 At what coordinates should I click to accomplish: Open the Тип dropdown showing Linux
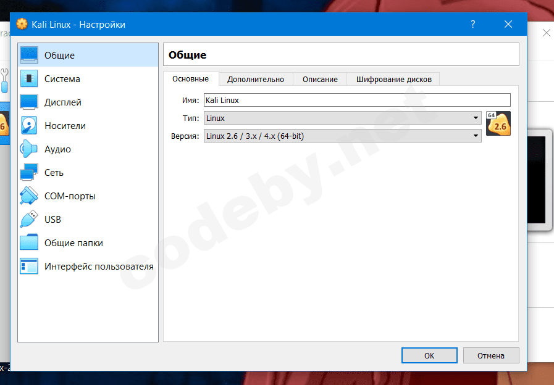click(x=342, y=118)
